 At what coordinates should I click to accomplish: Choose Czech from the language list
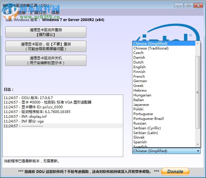pyautogui.click(x=164, y=53)
